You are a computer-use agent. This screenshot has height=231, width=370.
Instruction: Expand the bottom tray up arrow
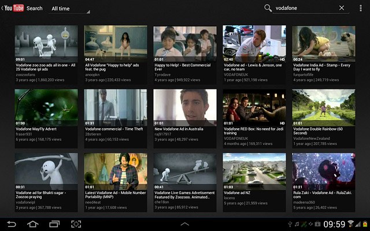pyautogui.click(x=185, y=224)
